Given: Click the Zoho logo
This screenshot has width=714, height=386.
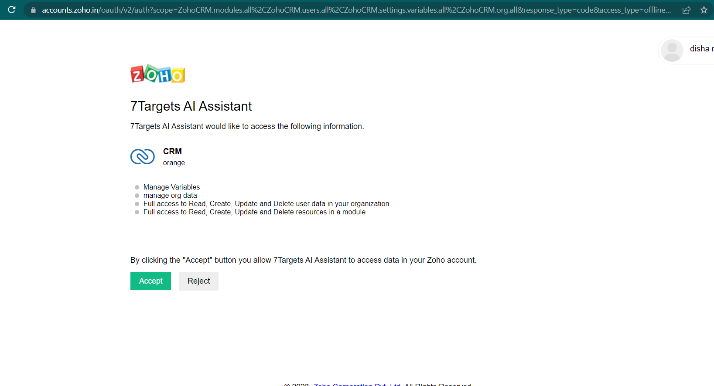Looking at the screenshot, I should 157,74.
